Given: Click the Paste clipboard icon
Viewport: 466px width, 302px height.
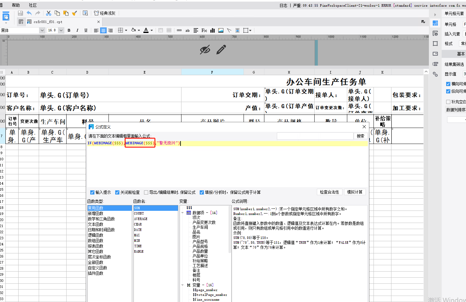Looking at the screenshot, I should point(66,13).
